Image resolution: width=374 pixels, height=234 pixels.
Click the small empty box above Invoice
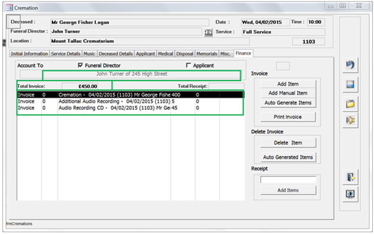tap(283, 66)
